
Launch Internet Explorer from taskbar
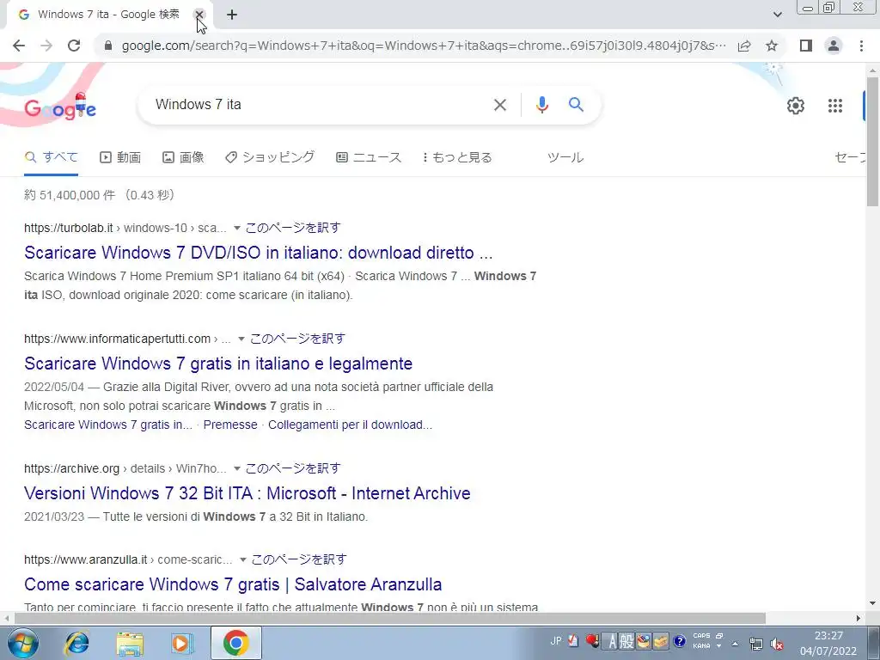(76, 643)
